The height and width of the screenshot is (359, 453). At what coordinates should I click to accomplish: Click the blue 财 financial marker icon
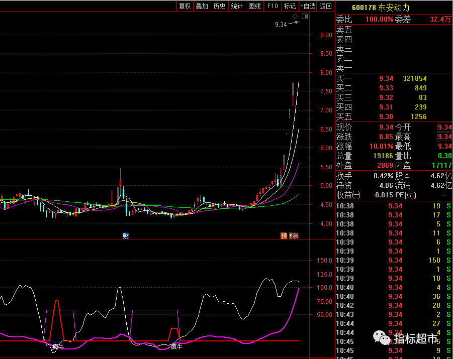coord(126,235)
